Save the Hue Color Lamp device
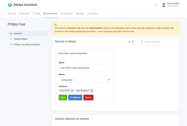Screen dimensions: 187x126 [x=63, y=97]
